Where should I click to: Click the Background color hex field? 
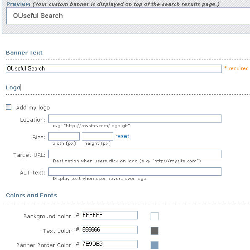point(109,215)
